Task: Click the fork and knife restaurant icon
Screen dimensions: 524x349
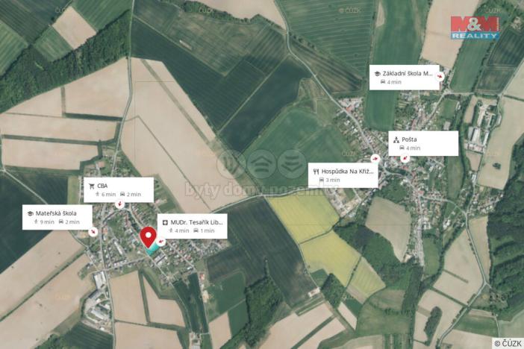Action: (x=316, y=172)
